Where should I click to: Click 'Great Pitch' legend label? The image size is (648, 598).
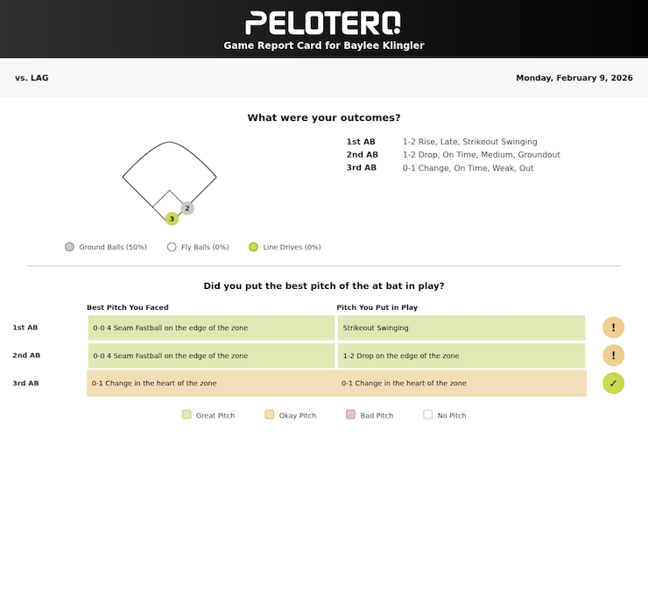tap(215, 415)
